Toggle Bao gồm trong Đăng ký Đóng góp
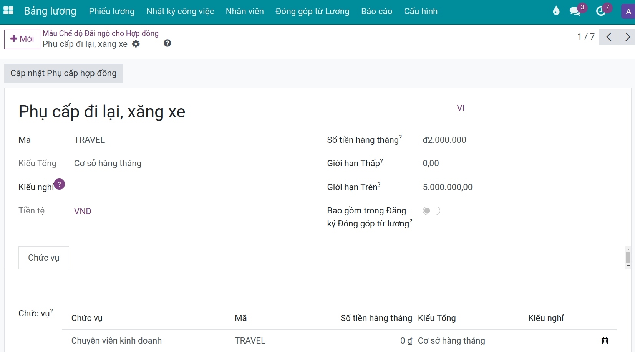 pyautogui.click(x=431, y=211)
